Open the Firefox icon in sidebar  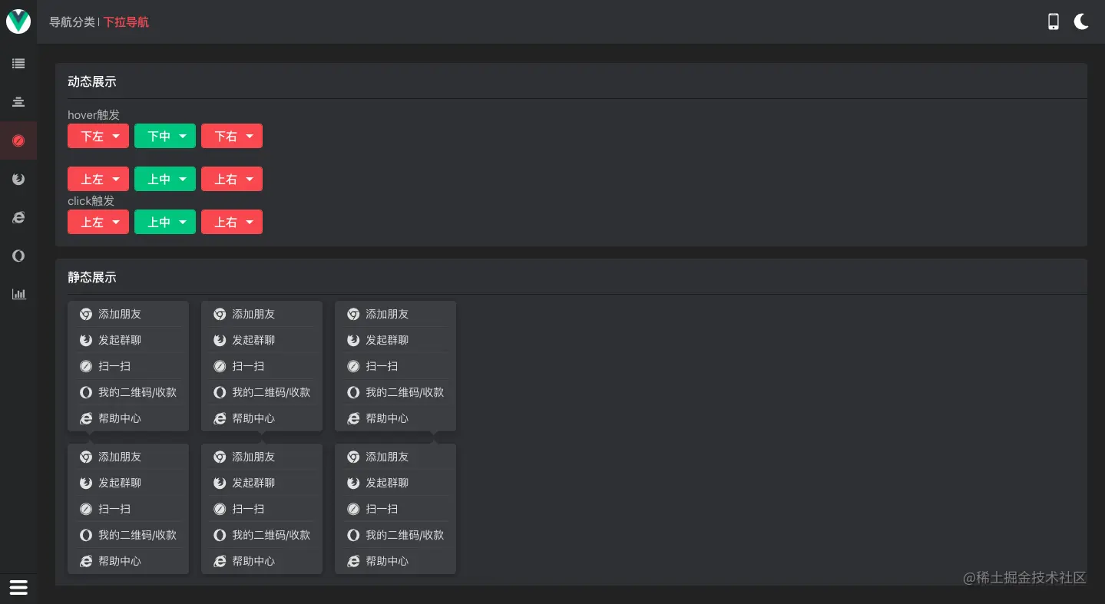pyautogui.click(x=18, y=179)
